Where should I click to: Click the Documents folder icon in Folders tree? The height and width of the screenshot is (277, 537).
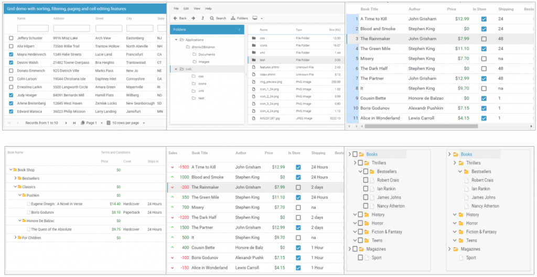(x=194, y=54)
